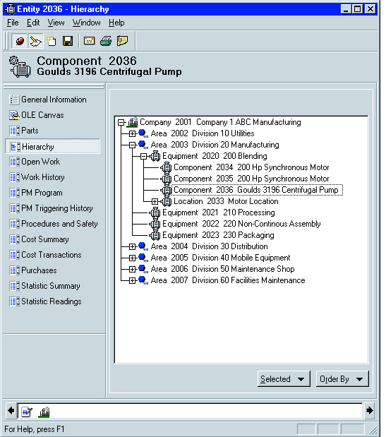Click the factory icon in bottom bar
The height and width of the screenshot is (437, 386).
(x=44, y=412)
